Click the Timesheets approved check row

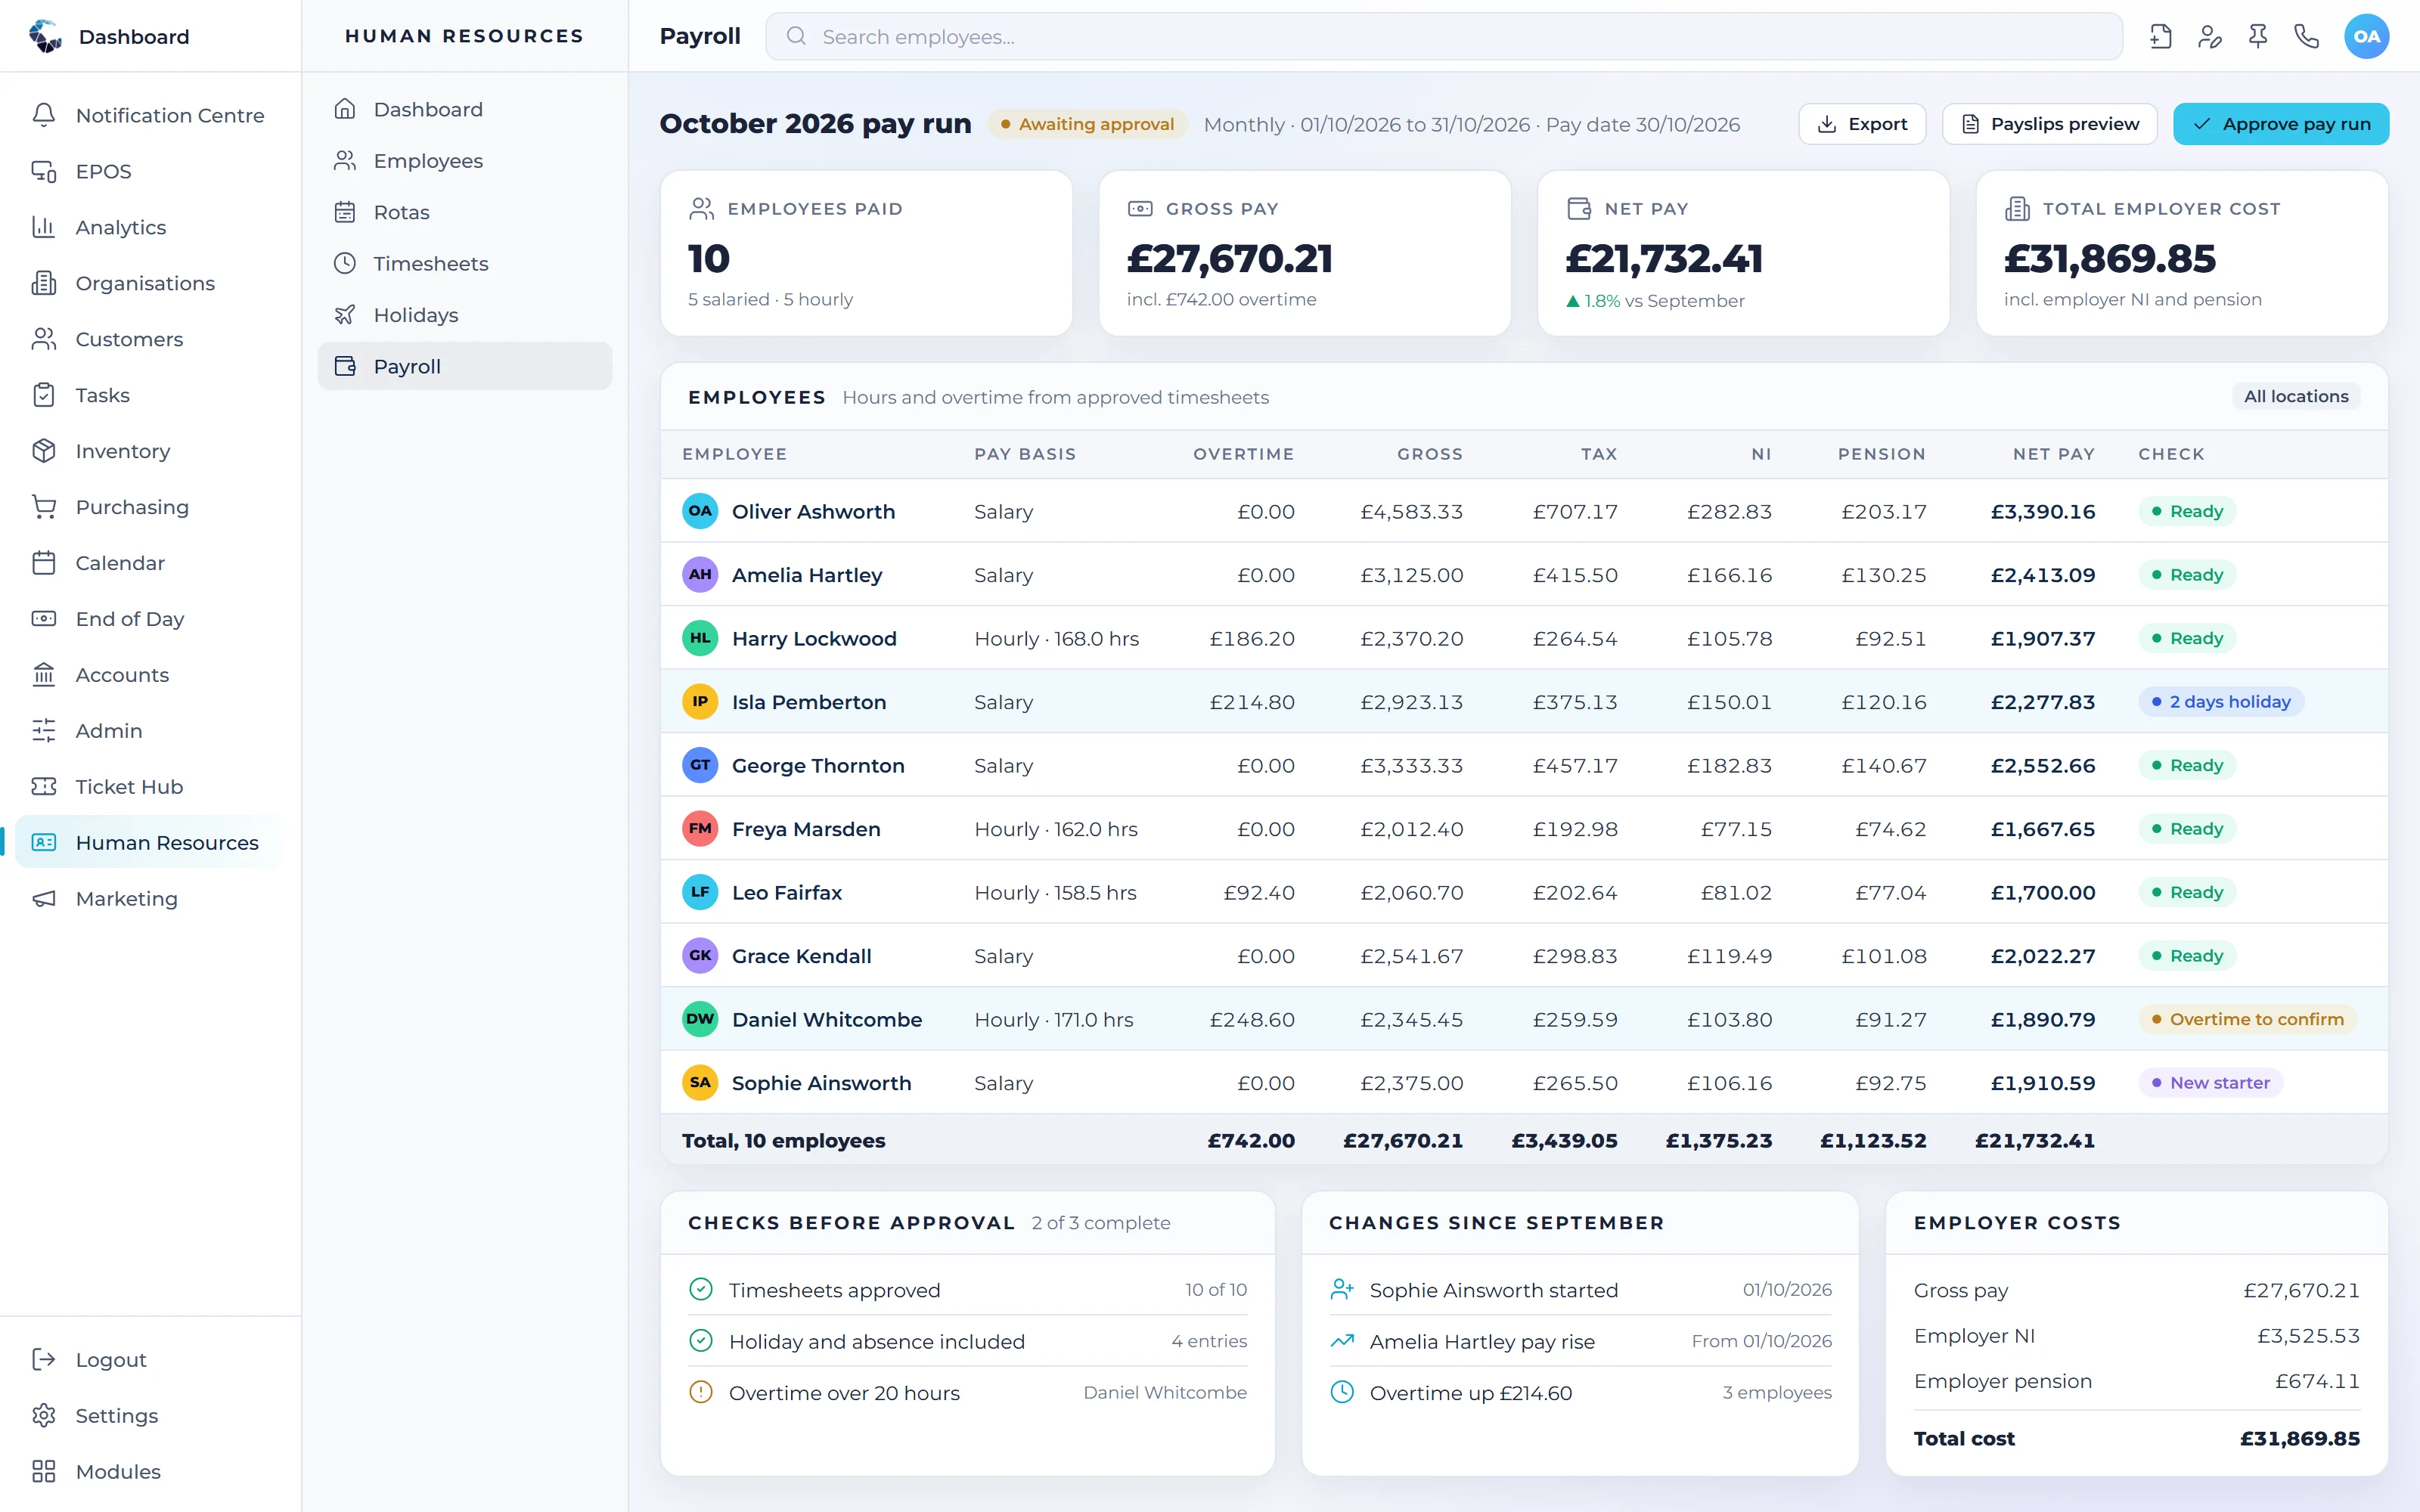(968, 1290)
